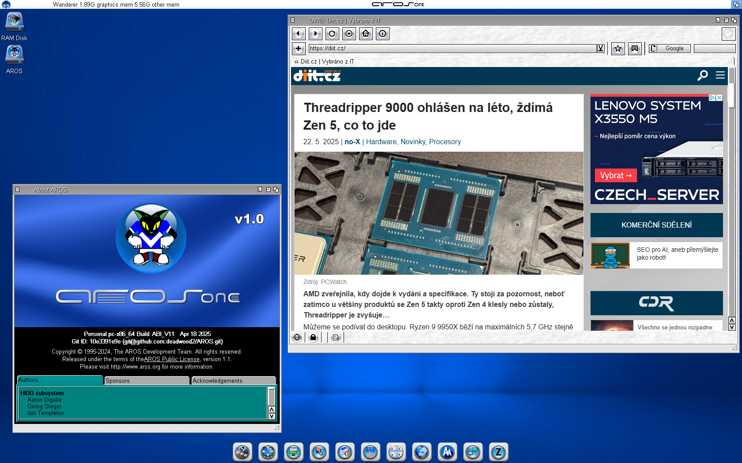Viewport: 742px width, 463px height.
Task: Click the Vybrat button in Lenovo ad
Action: pos(616,175)
